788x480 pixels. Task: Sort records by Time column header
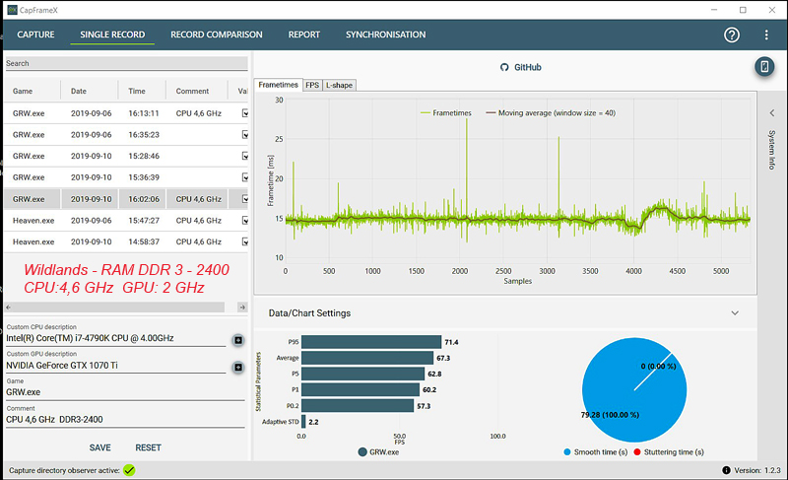[137, 91]
